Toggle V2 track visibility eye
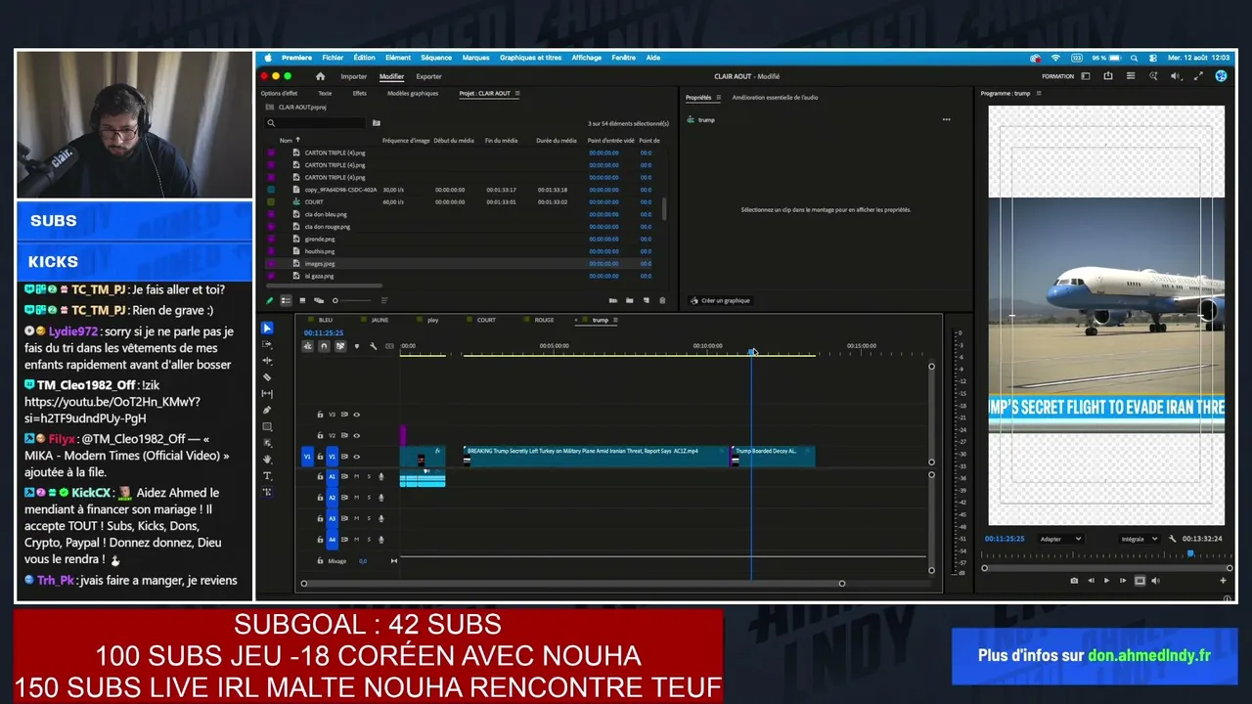 [x=356, y=435]
